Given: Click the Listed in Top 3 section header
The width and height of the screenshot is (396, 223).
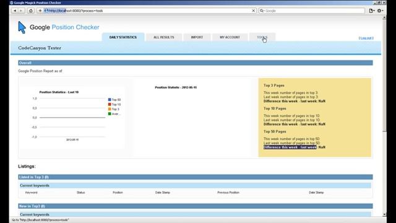Looking at the screenshot, I should (x=196, y=177).
